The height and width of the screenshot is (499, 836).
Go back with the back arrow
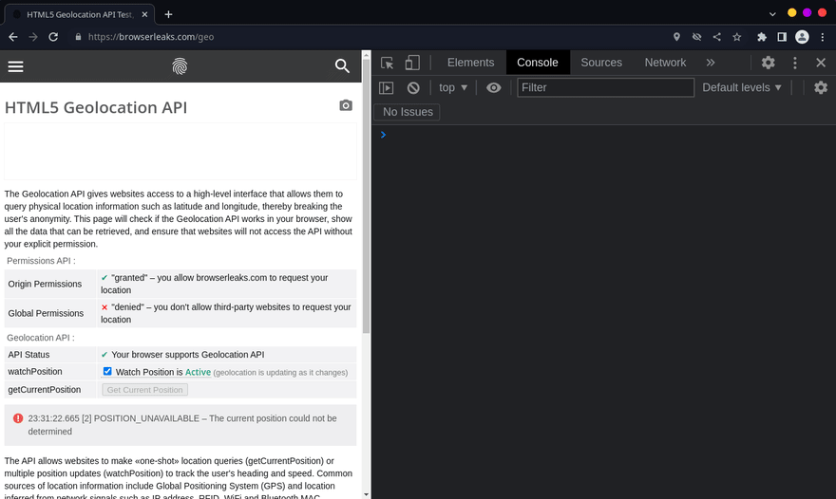13,37
